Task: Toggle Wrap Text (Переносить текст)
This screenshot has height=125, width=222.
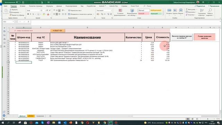Action: [75, 10]
